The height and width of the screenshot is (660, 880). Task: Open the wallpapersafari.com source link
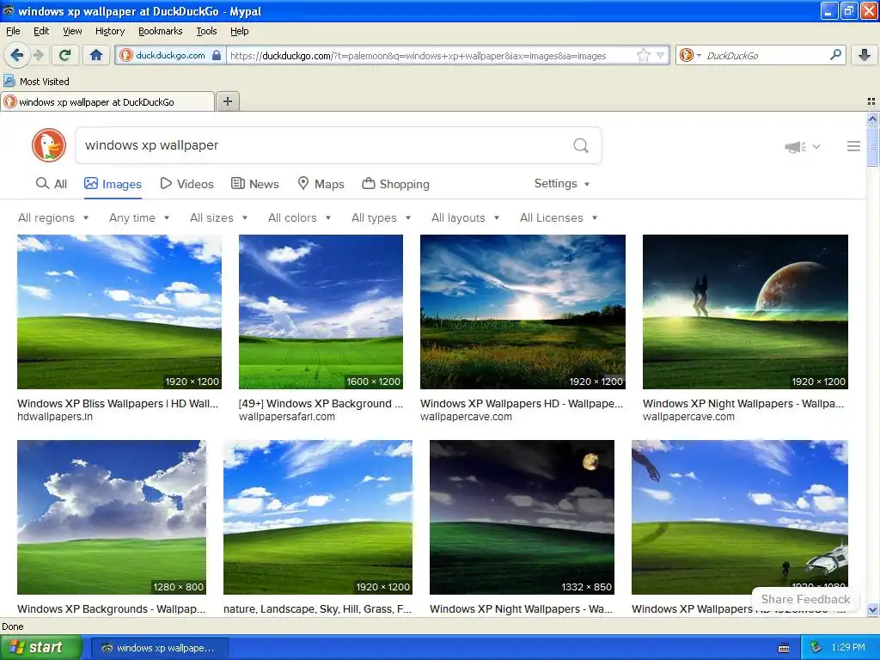click(x=287, y=417)
